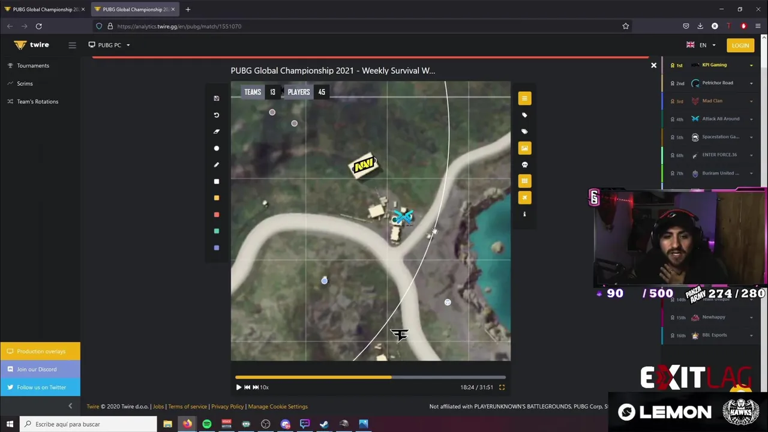The width and height of the screenshot is (768, 432).
Task: Click the replay timeline progress bar
Action: (370, 377)
